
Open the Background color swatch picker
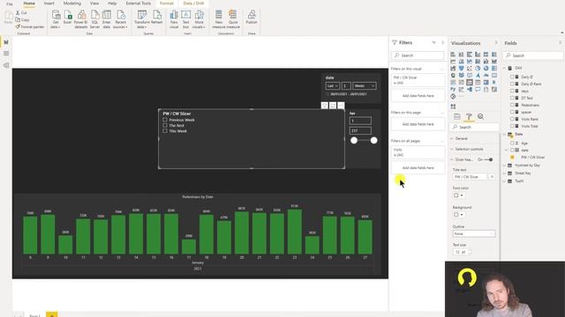coord(459,215)
